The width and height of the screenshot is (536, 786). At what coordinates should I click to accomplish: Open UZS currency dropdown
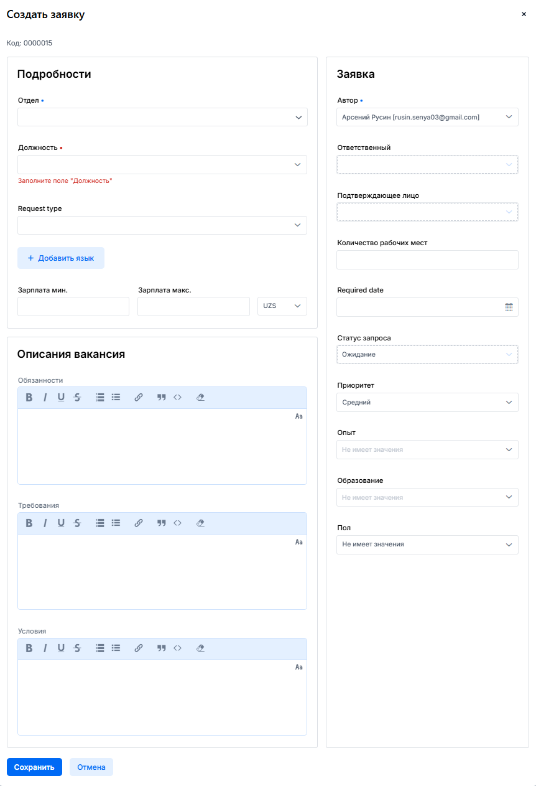282,306
